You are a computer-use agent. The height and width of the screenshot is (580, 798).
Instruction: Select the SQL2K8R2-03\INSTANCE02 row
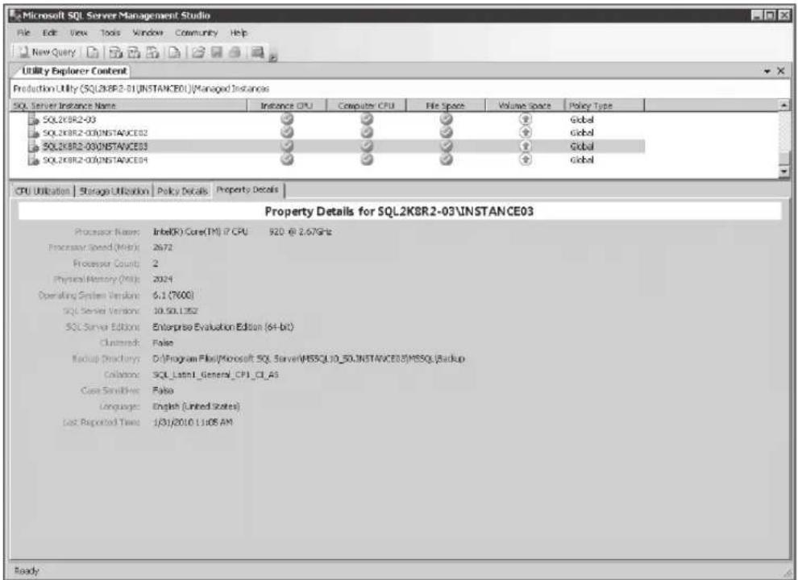click(336, 133)
